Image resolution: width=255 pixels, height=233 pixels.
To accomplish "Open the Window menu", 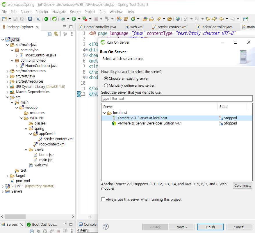I will coord(116,12).
